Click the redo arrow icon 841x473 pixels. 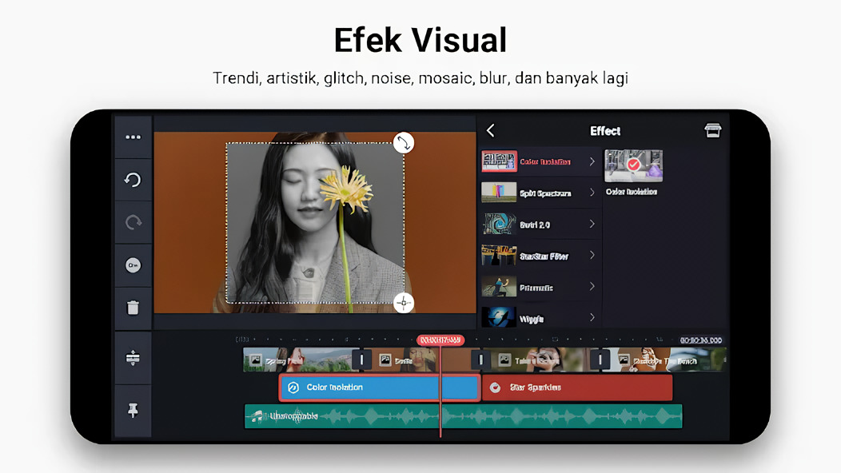pyautogui.click(x=133, y=223)
